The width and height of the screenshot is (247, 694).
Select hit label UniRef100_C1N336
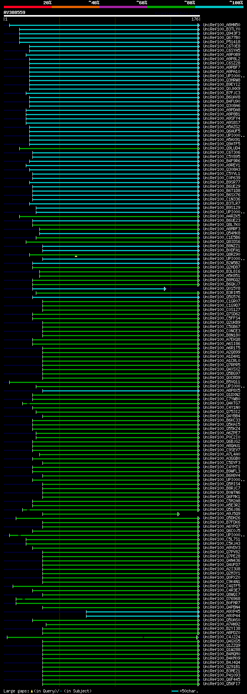(x=222, y=199)
